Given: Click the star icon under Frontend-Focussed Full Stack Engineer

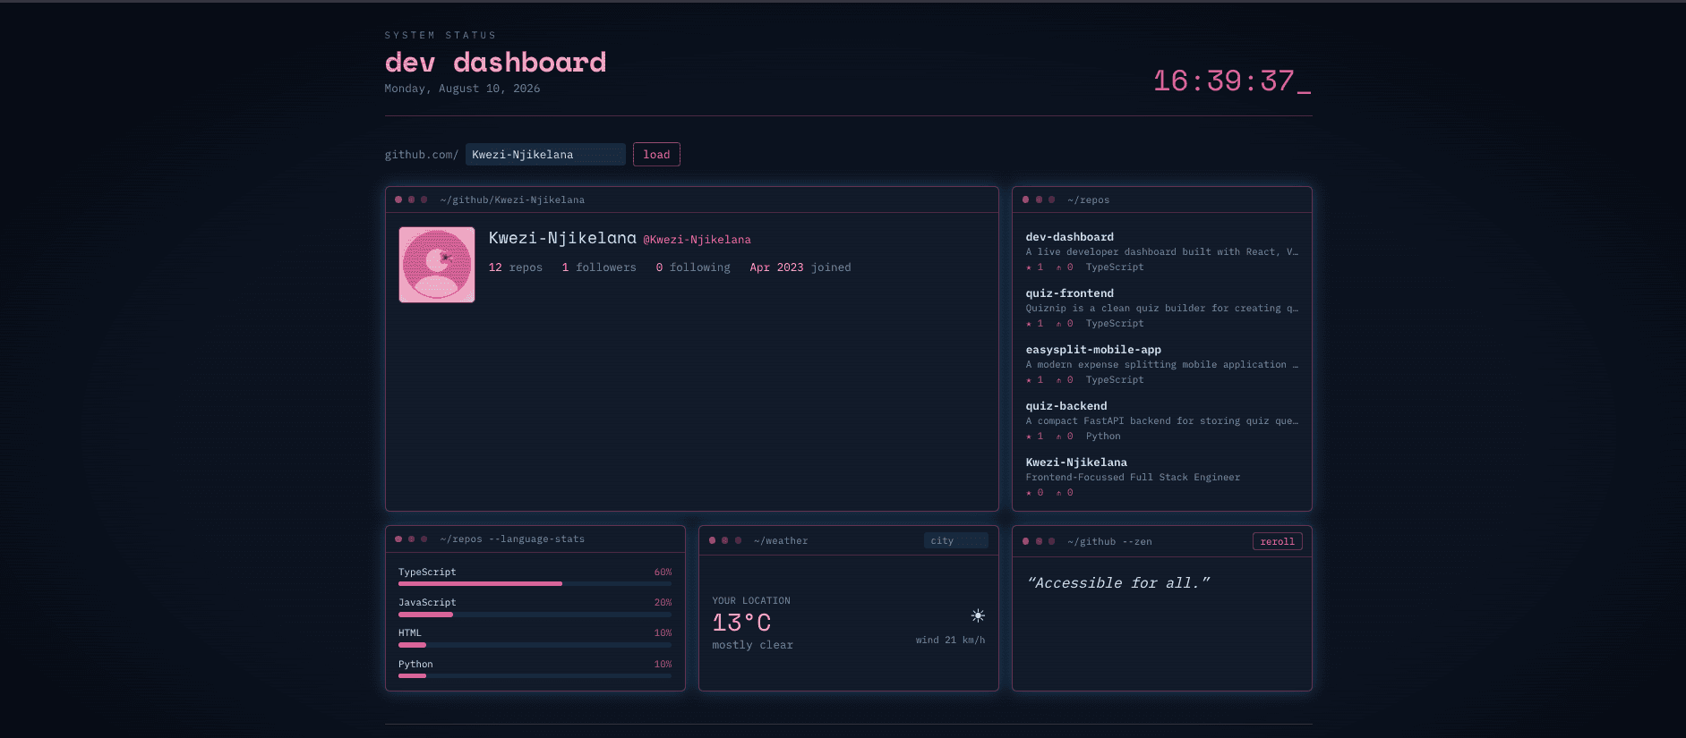Looking at the screenshot, I should click(1029, 493).
